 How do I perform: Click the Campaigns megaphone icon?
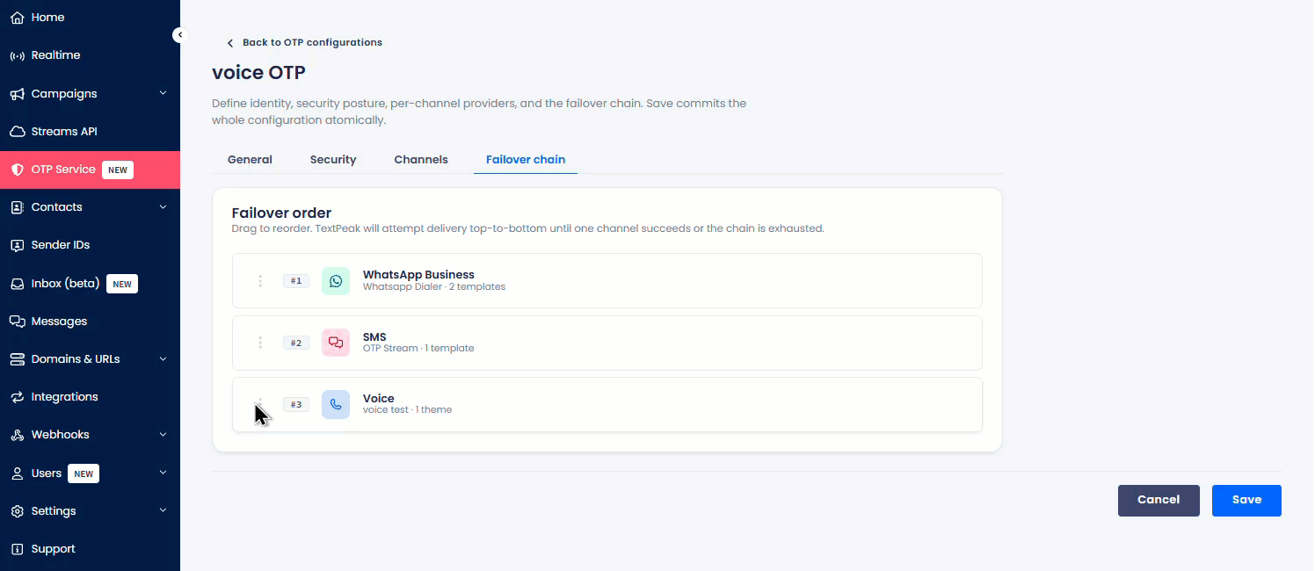pos(17,94)
